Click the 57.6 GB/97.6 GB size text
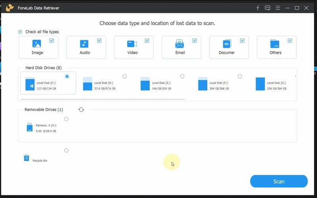317x198 pixels. [x=105, y=88]
